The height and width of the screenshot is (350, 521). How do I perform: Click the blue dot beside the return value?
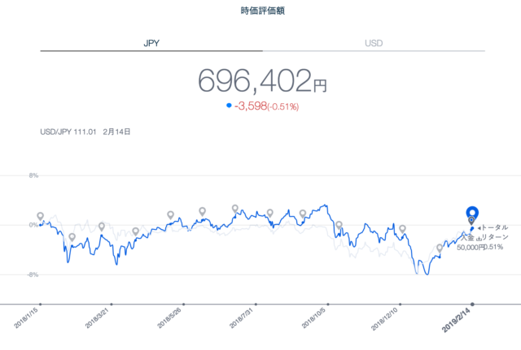228,106
